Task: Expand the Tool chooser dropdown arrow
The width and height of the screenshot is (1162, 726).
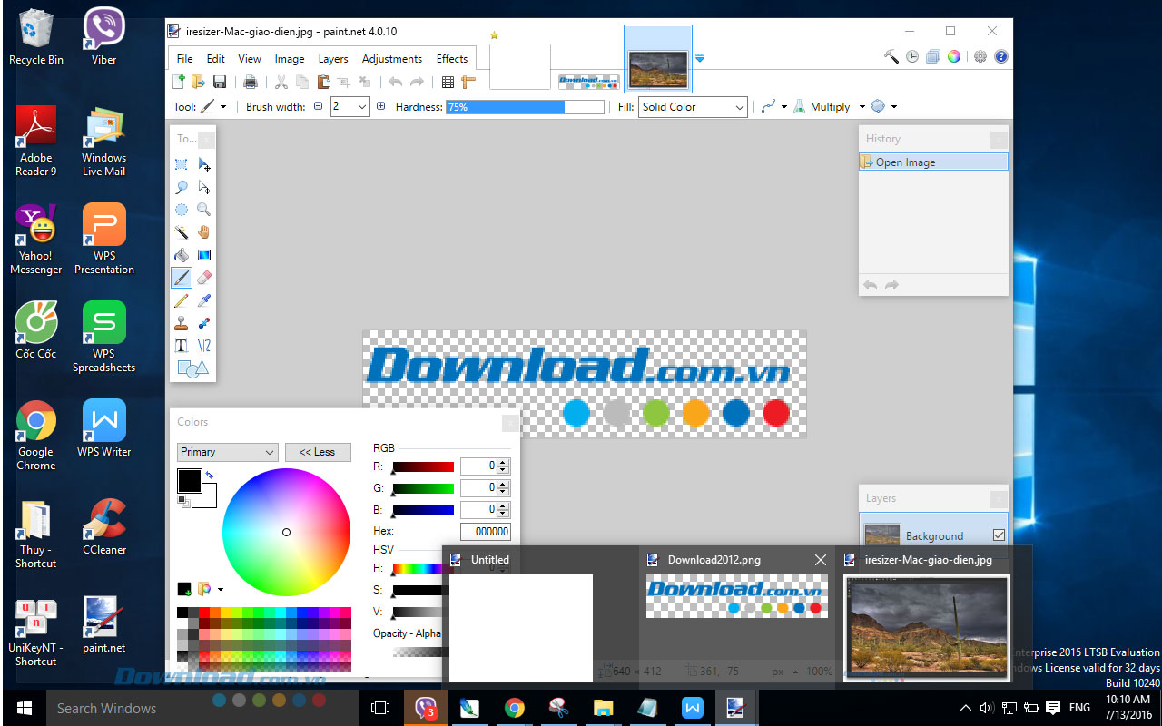Action: pyautogui.click(x=223, y=107)
